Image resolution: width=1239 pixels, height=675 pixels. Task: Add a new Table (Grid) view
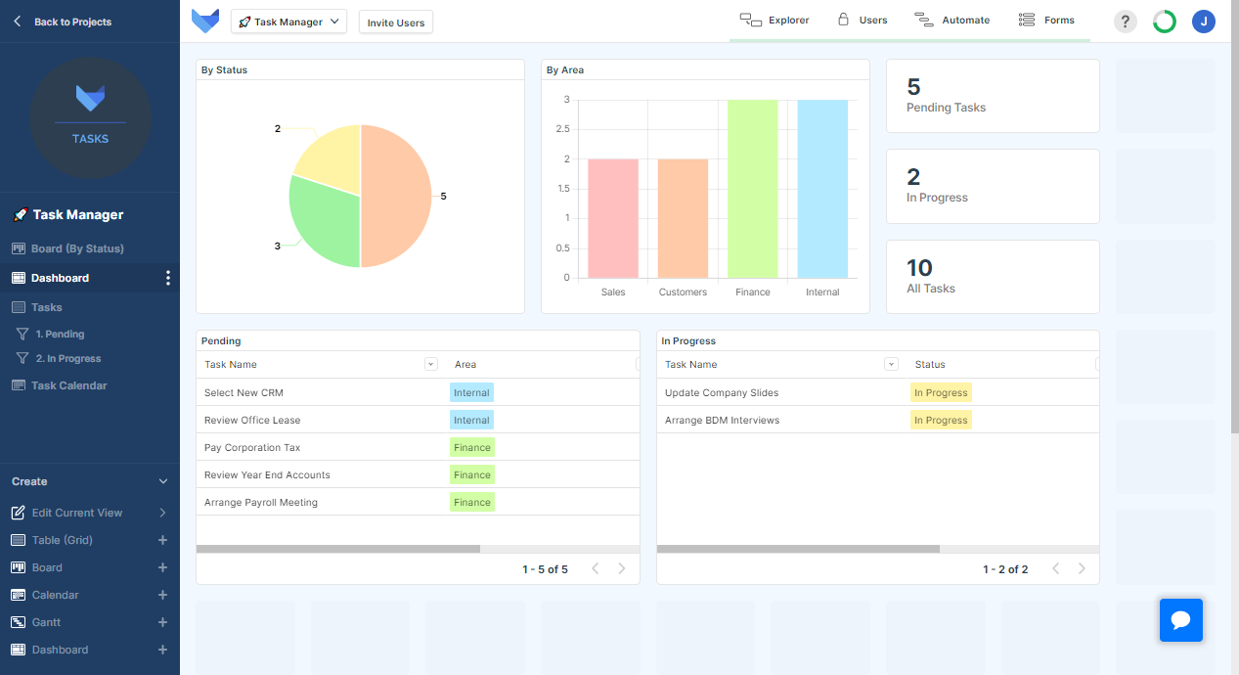click(162, 540)
